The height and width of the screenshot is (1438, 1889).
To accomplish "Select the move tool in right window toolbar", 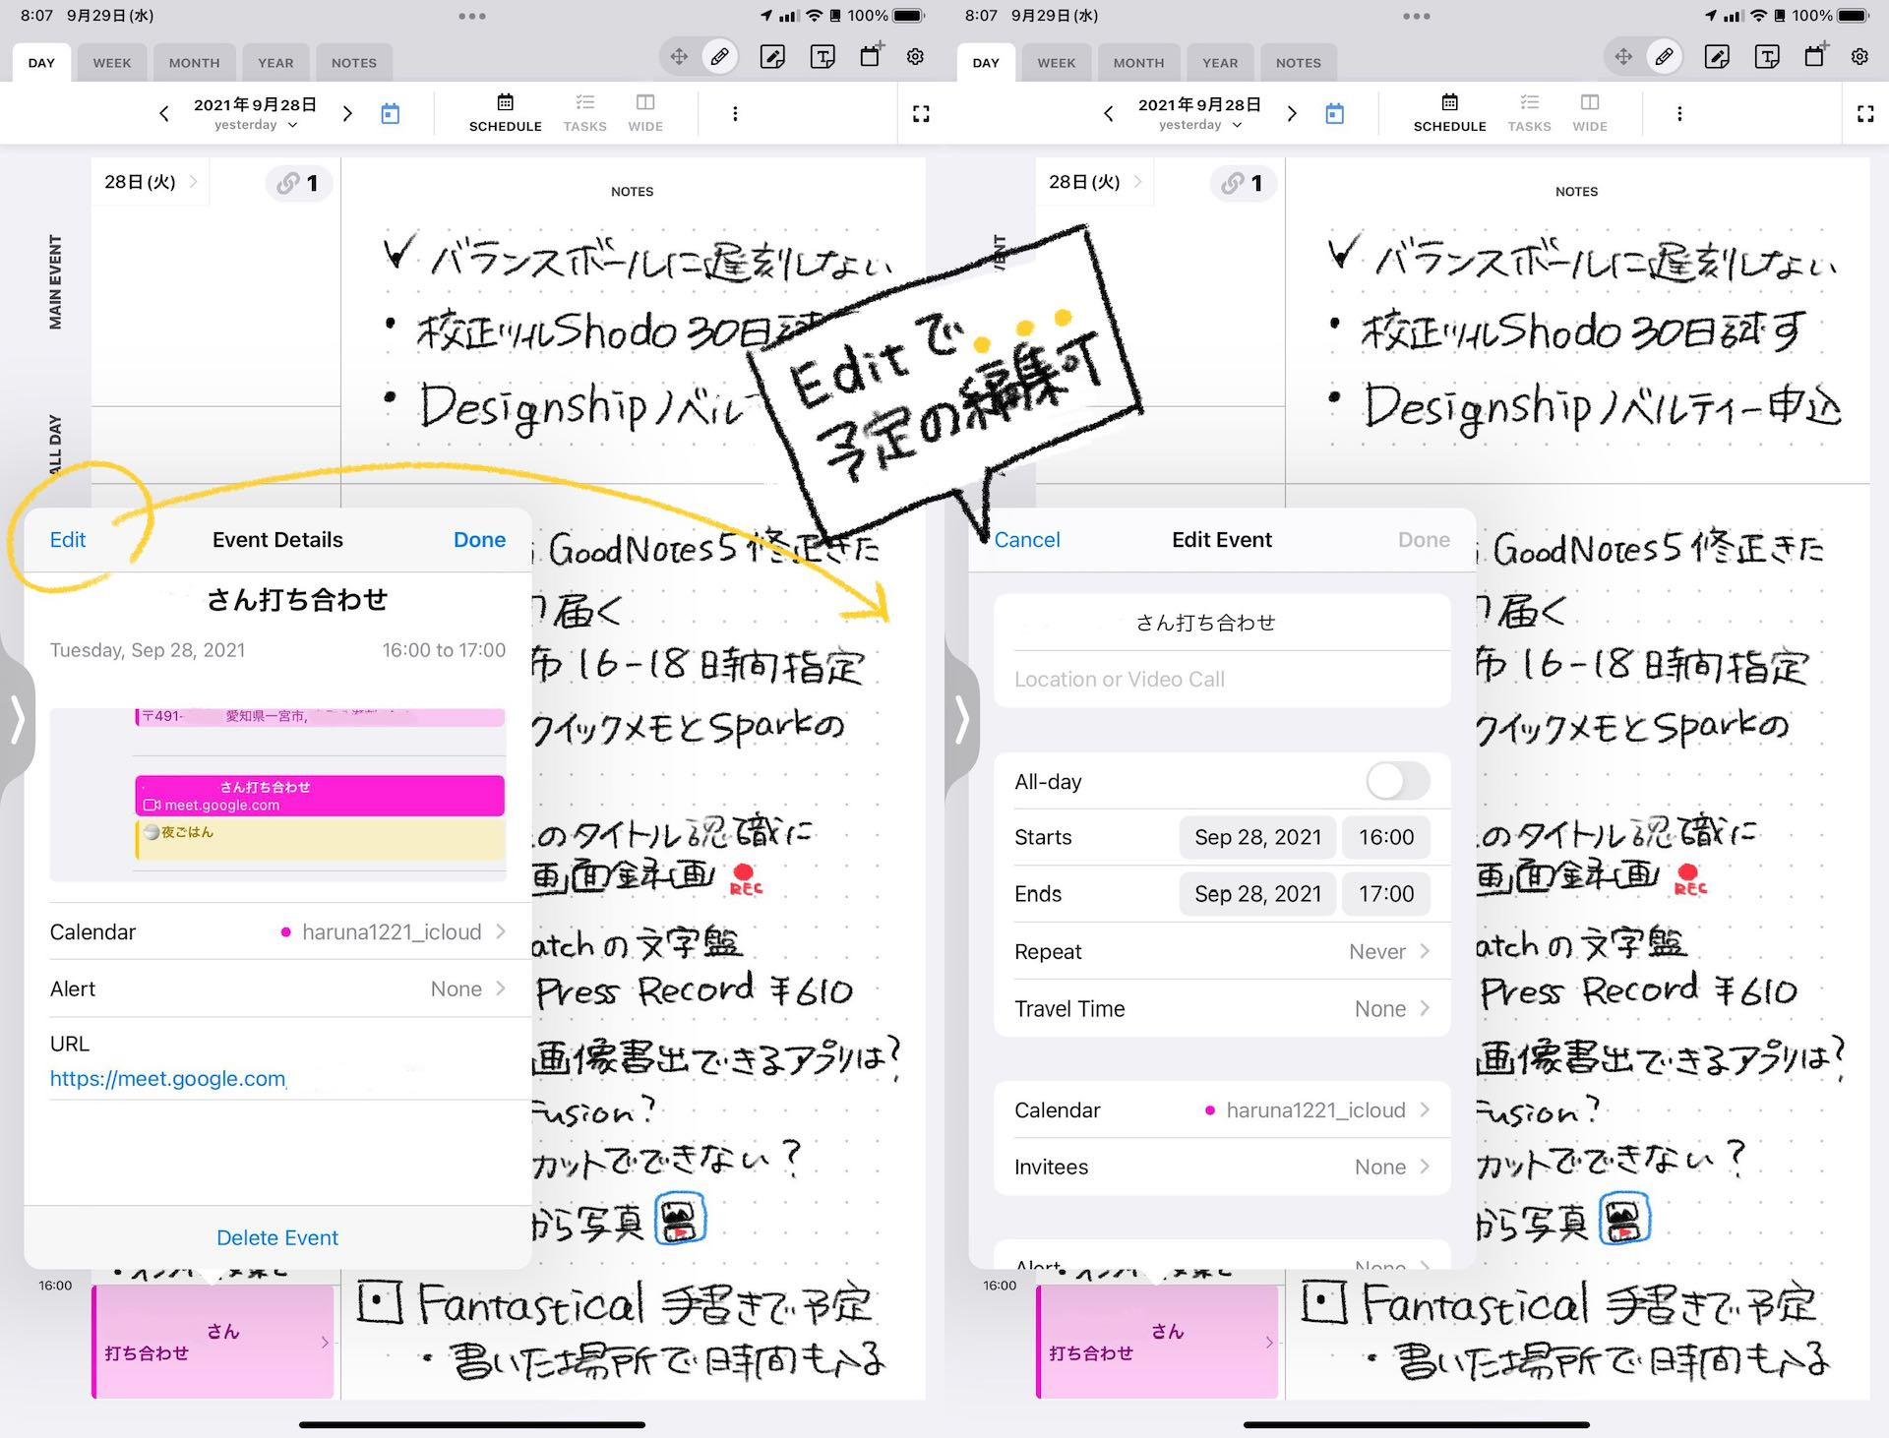I will tap(1623, 57).
